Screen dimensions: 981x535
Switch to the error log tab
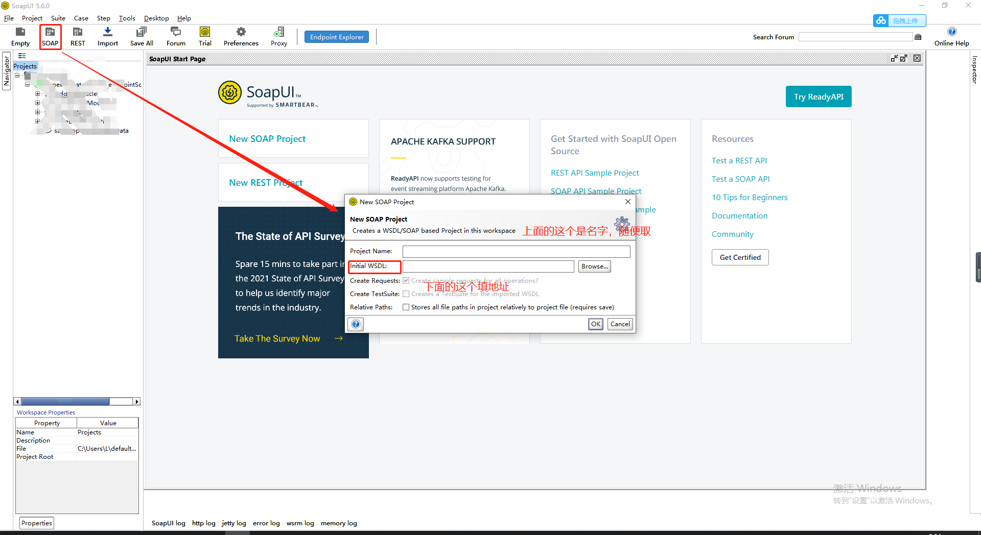[x=266, y=523]
